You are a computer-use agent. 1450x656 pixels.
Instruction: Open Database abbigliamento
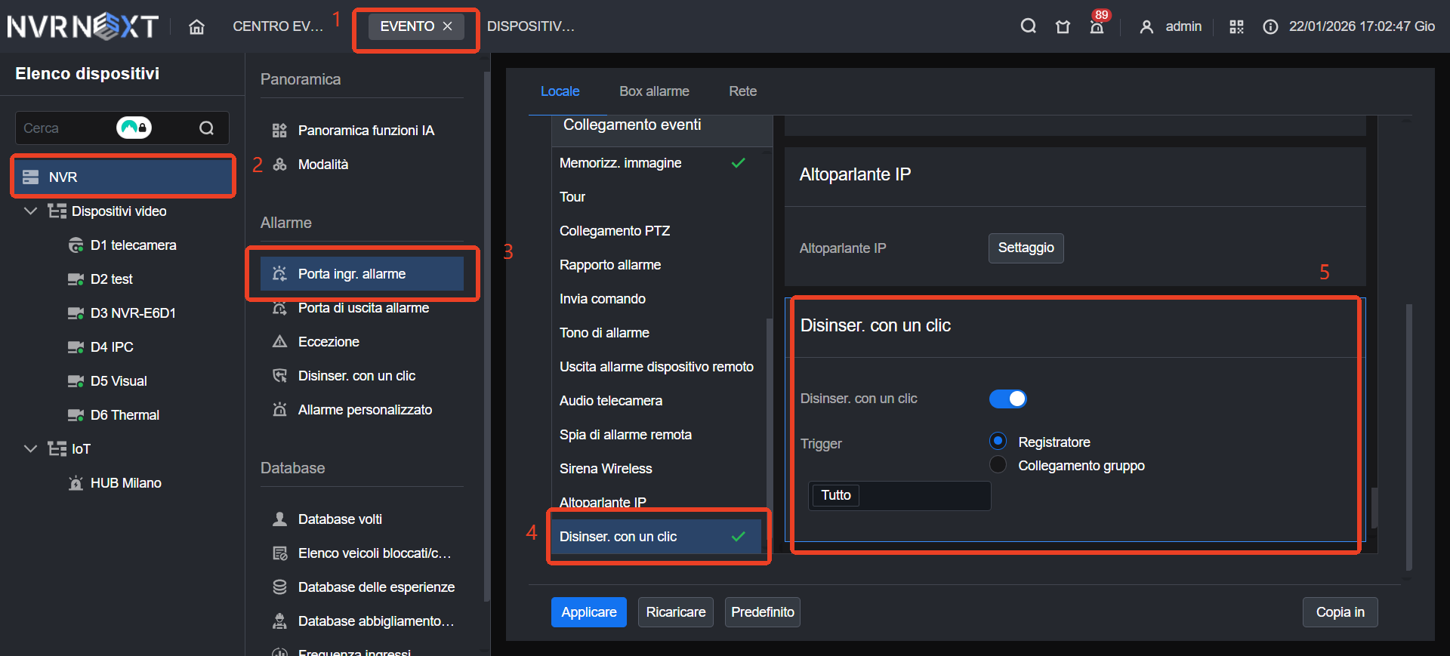point(362,621)
